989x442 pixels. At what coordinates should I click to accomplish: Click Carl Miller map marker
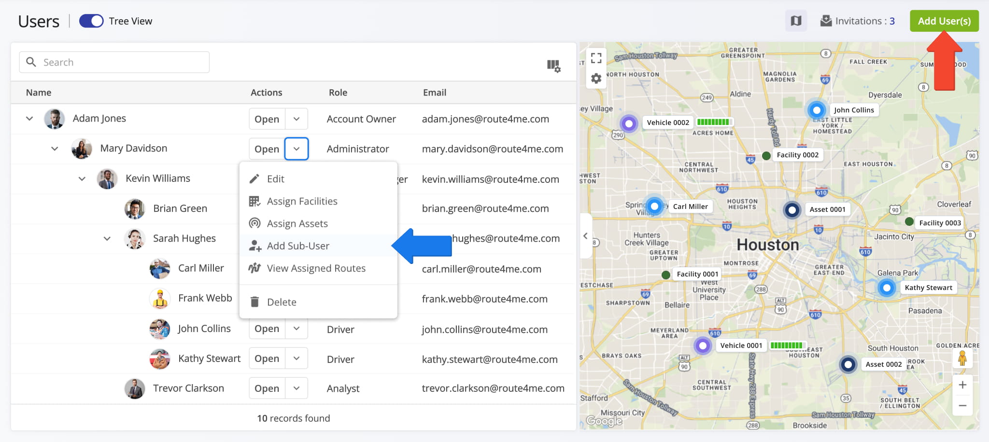point(654,207)
